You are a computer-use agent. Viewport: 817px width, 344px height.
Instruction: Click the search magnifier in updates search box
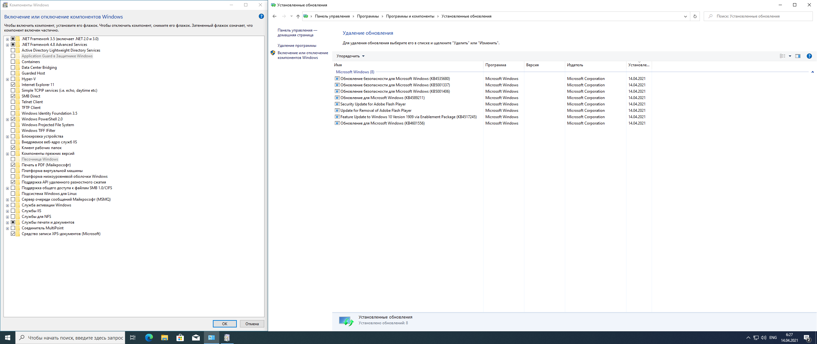(x=710, y=16)
